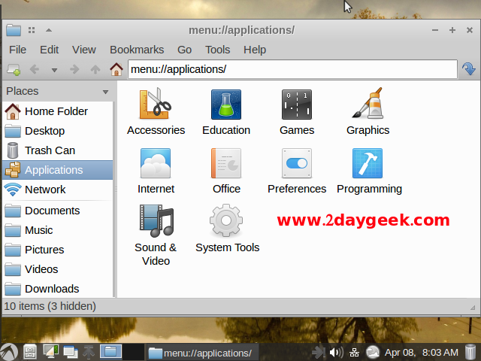Screen dimensions: 481x361
Task: Open the back history dropdown arrow
Action: click(54, 70)
